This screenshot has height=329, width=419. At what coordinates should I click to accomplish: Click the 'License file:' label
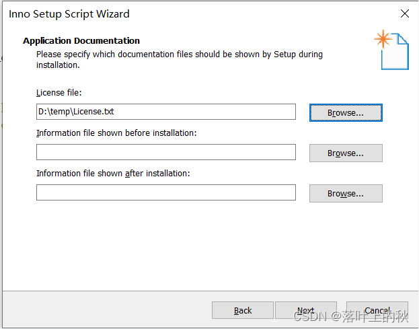pos(59,92)
